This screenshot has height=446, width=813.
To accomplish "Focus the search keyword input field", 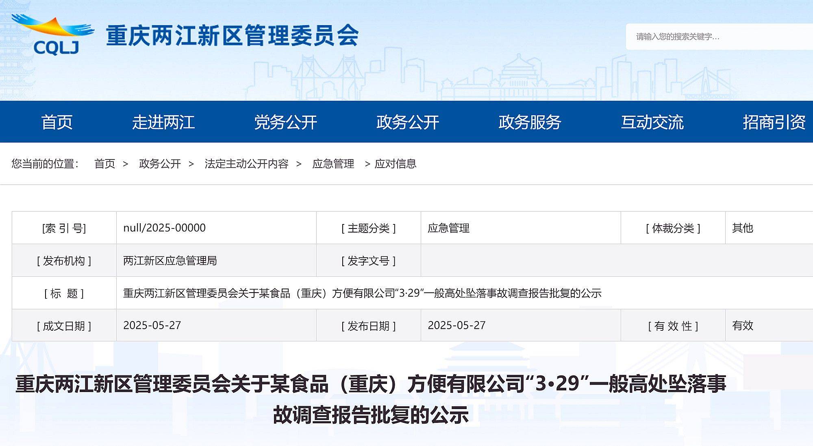I will (x=720, y=37).
